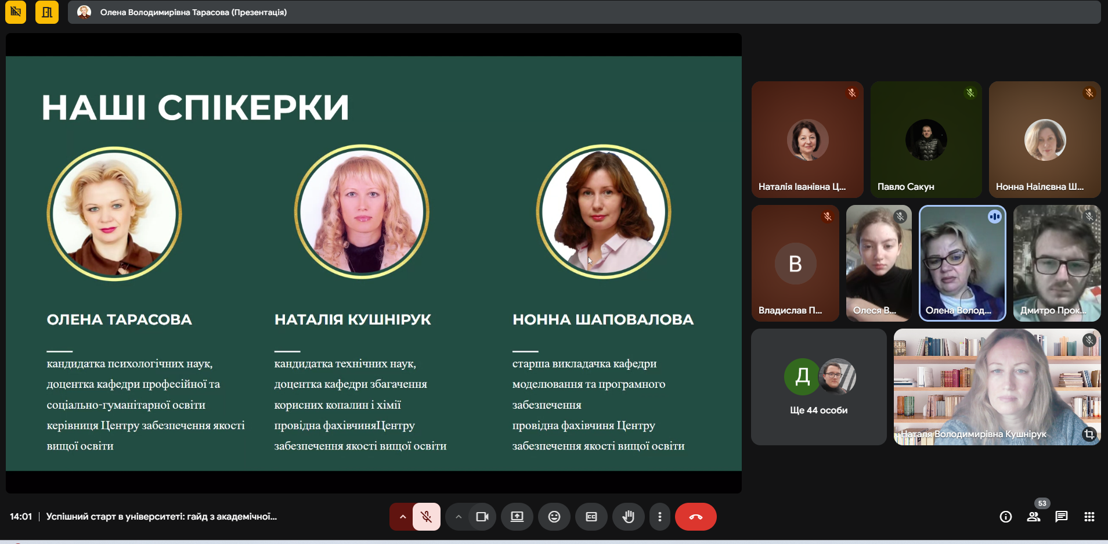This screenshot has height=544, width=1108.
Task: Click the yellow crossed-out presentation icon
Action: click(16, 12)
